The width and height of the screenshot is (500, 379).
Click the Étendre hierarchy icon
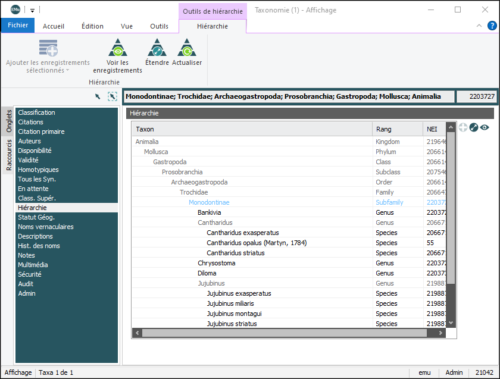coord(157,48)
